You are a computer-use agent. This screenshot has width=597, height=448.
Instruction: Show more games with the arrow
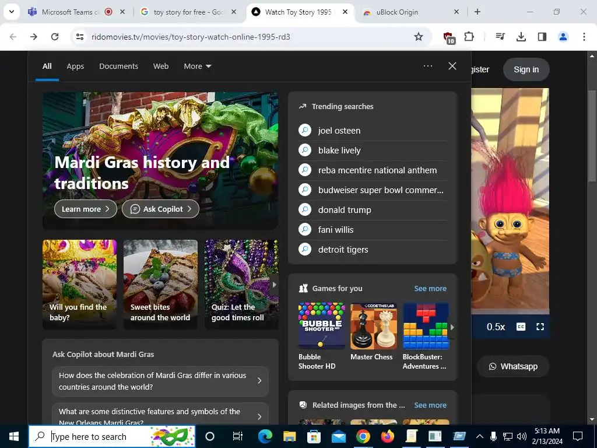click(452, 327)
